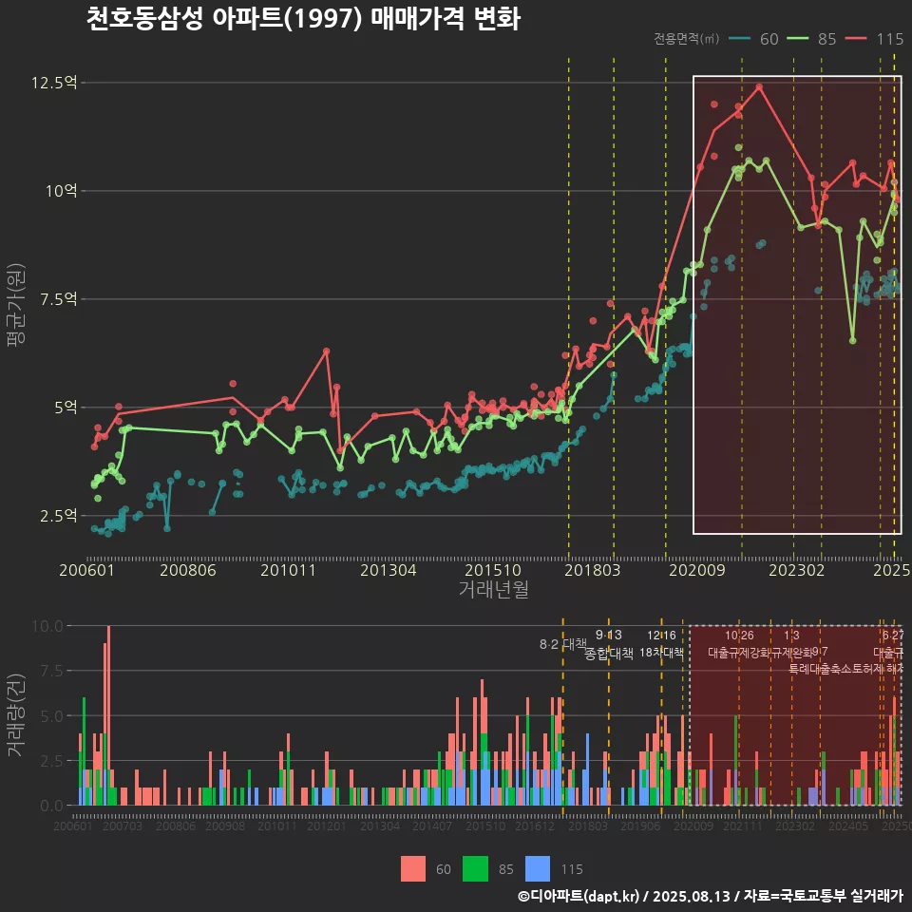Click the red 60 swatch in the bottom legend

coord(413,869)
